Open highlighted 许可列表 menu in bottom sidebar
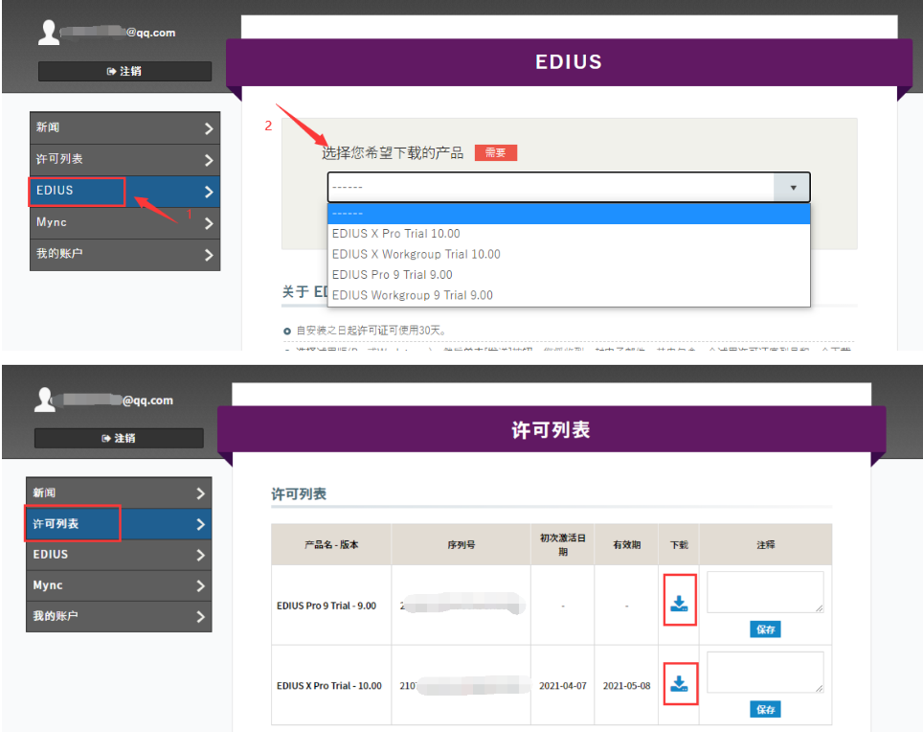The image size is (923, 732). pyautogui.click(x=119, y=524)
